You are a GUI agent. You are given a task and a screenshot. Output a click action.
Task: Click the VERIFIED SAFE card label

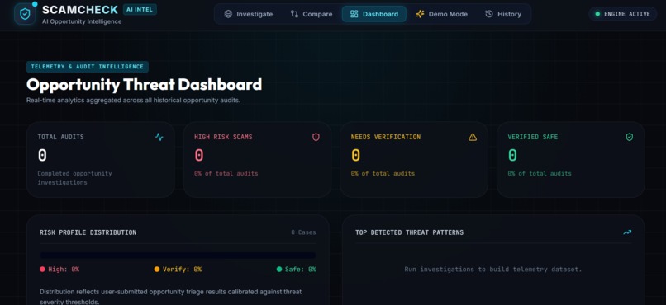click(x=533, y=137)
